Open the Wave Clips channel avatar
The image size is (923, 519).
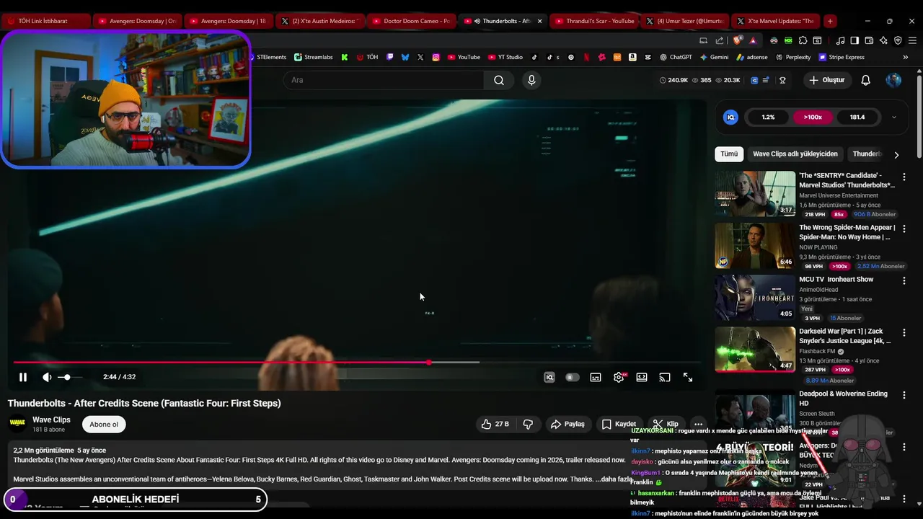[17, 424]
